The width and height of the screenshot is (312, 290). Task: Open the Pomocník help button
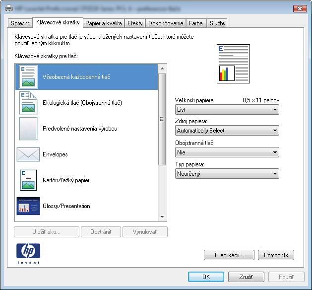click(276, 255)
